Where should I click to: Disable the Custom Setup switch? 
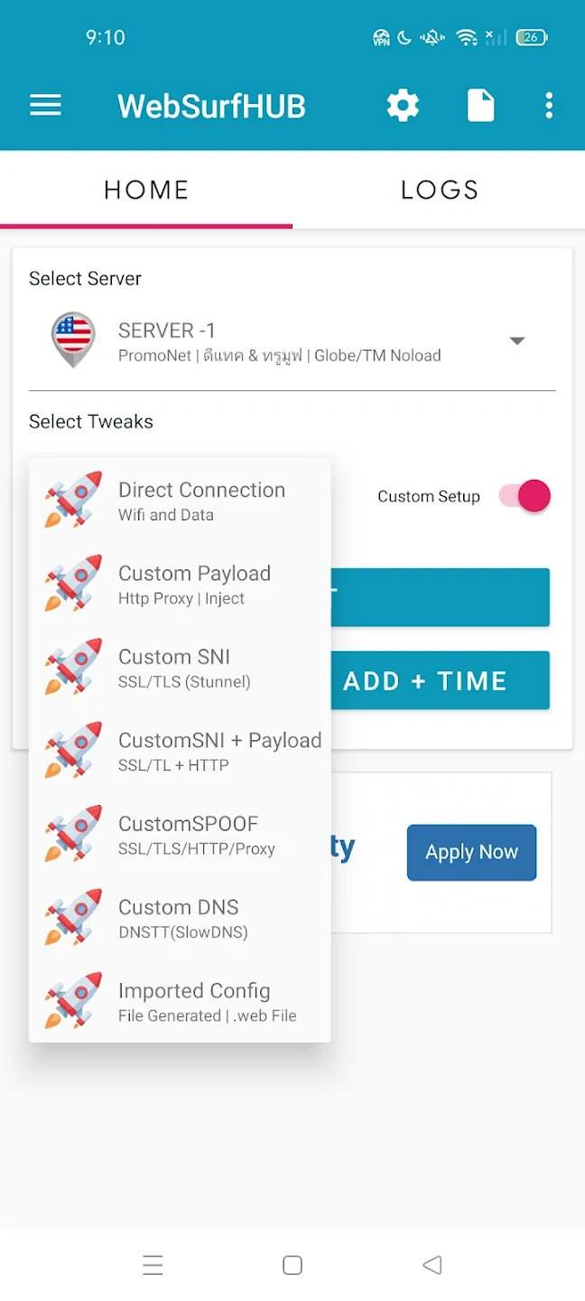coord(525,496)
